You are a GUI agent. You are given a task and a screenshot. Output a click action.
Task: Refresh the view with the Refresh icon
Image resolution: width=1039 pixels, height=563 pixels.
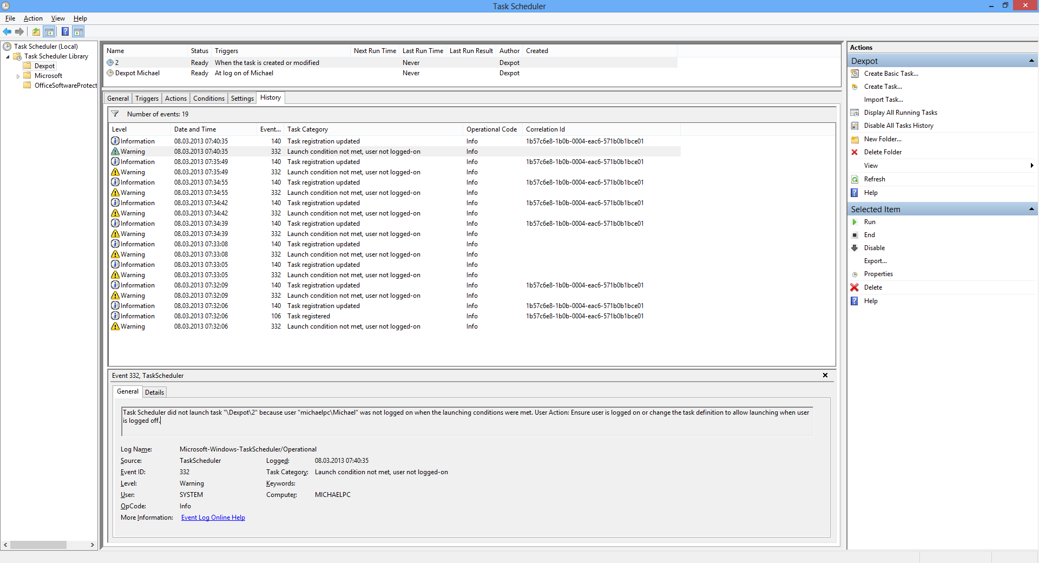[854, 179]
